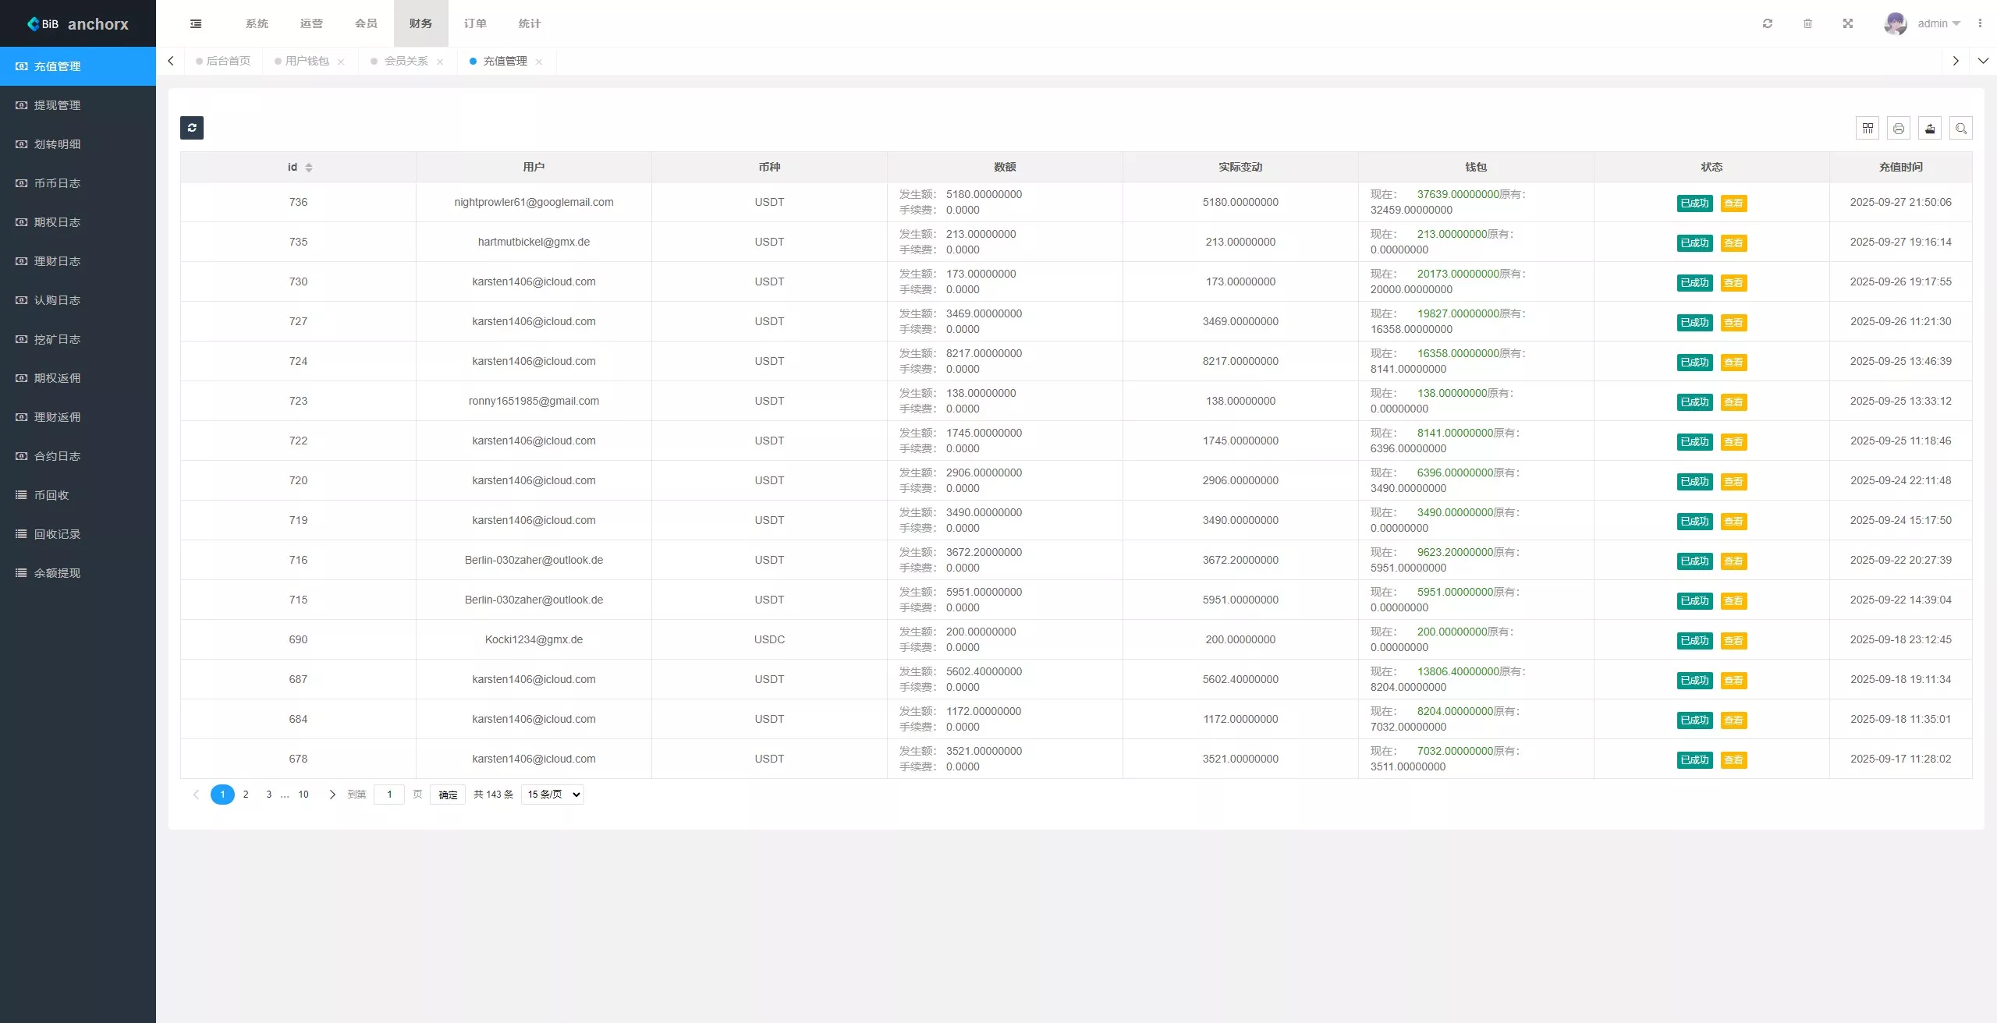Sort the table by the id column
The image size is (1997, 1023).
pyautogui.click(x=309, y=168)
